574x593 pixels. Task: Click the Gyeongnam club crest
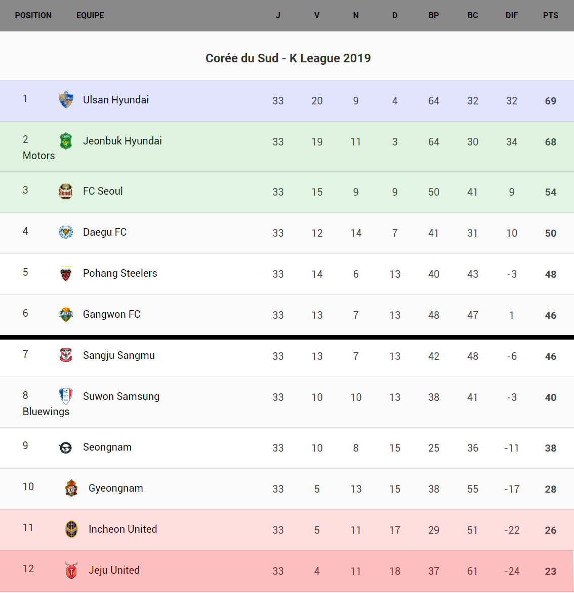(71, 488)
